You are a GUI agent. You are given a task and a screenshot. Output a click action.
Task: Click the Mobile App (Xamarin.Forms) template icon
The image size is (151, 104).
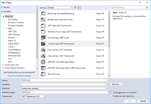pos(43,19)
